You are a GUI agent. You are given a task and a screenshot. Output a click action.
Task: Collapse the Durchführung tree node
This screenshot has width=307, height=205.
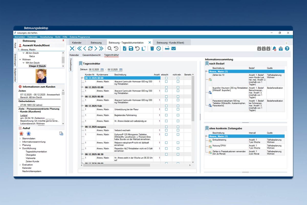pyautogui.click(x=20, y=148)
